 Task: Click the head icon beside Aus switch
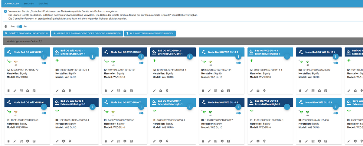pos(6,27)
